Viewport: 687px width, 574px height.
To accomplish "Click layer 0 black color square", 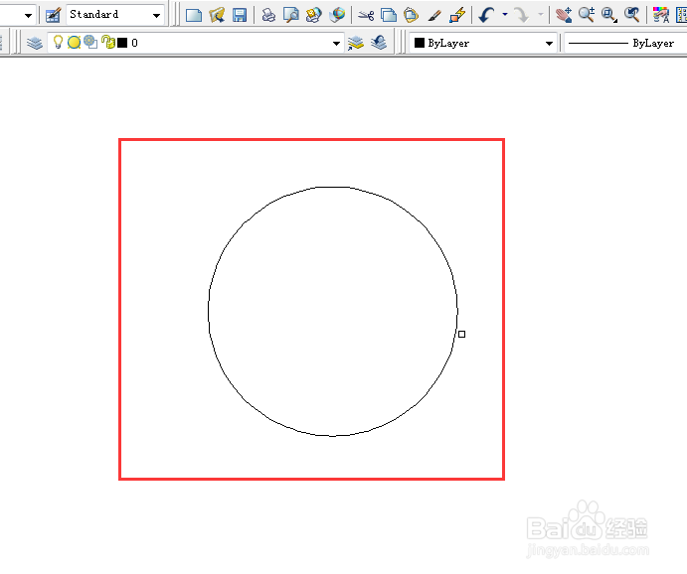I will coord(122,43).
